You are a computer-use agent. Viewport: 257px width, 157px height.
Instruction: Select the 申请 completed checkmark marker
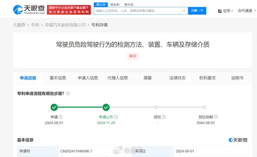(54, 107)
